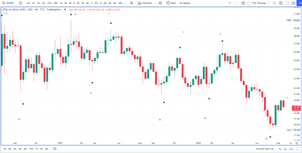This screenshot has height=153, width=302.
Task: Open the select layout grid icon
Action: coord(243,3)
